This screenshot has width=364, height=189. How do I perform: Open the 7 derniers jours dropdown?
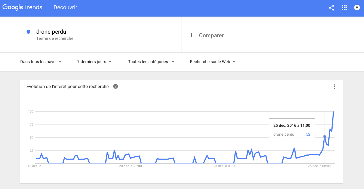[x=94, y=62]
